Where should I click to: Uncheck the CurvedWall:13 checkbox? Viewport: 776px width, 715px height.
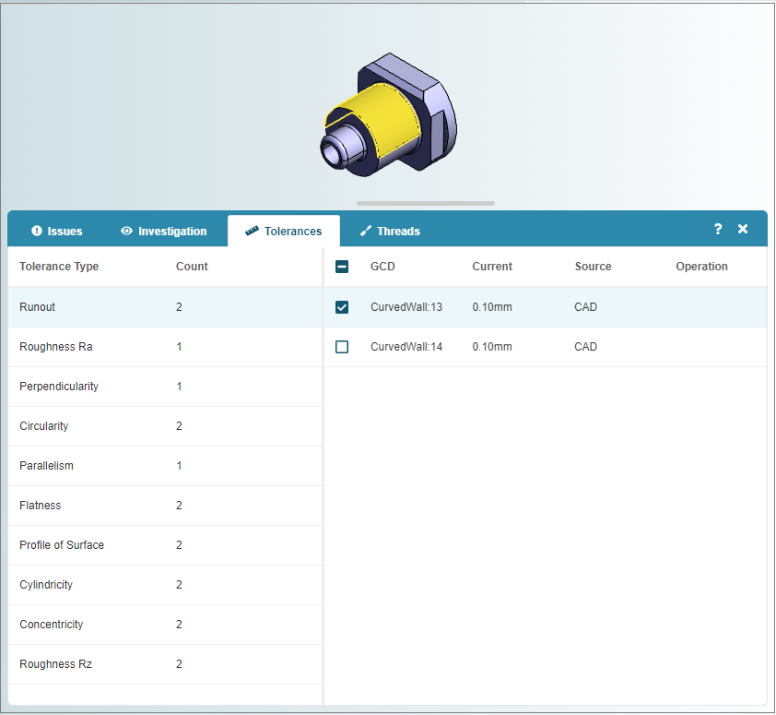click(342, 307)
